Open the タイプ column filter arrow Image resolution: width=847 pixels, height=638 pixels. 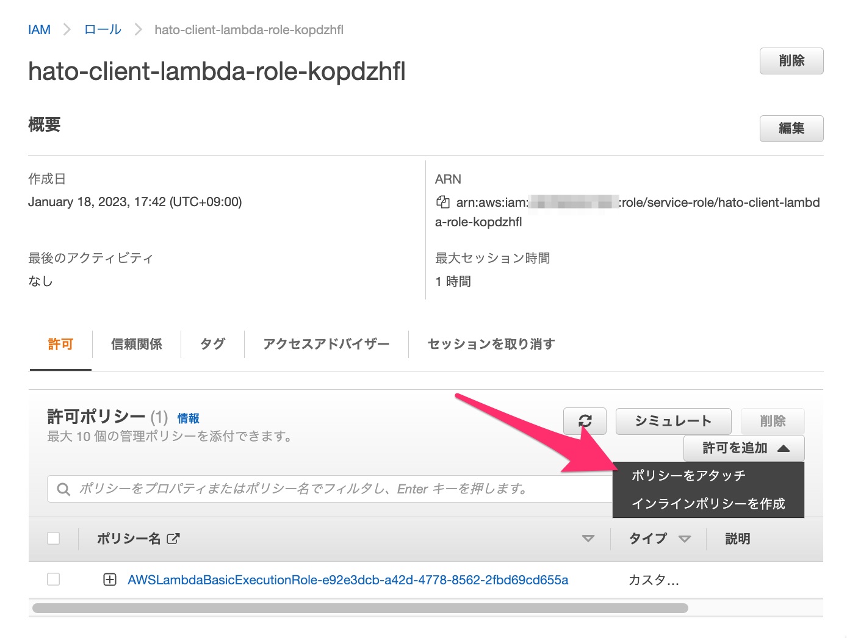pyautogui.click(x=686, y=539)
